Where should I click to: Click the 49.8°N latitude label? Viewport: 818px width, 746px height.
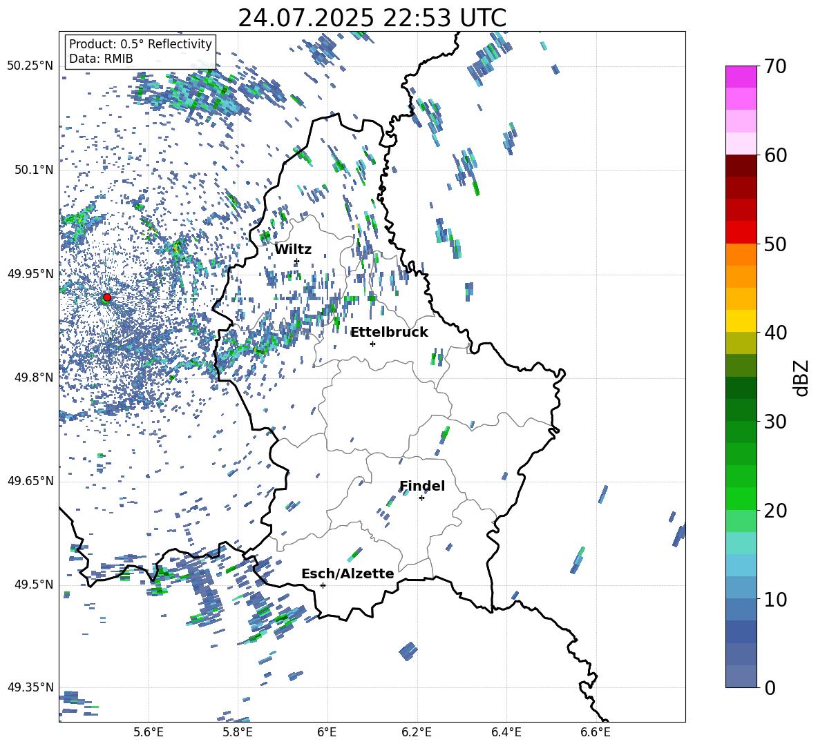[x=34, y=377]
